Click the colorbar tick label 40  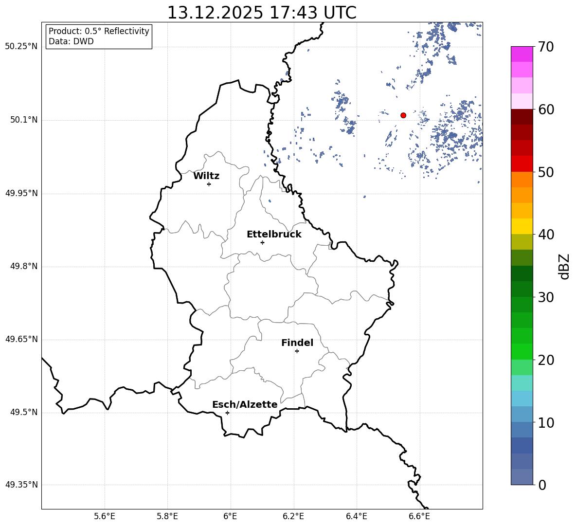pyautogui.click(x=546, y=235)
